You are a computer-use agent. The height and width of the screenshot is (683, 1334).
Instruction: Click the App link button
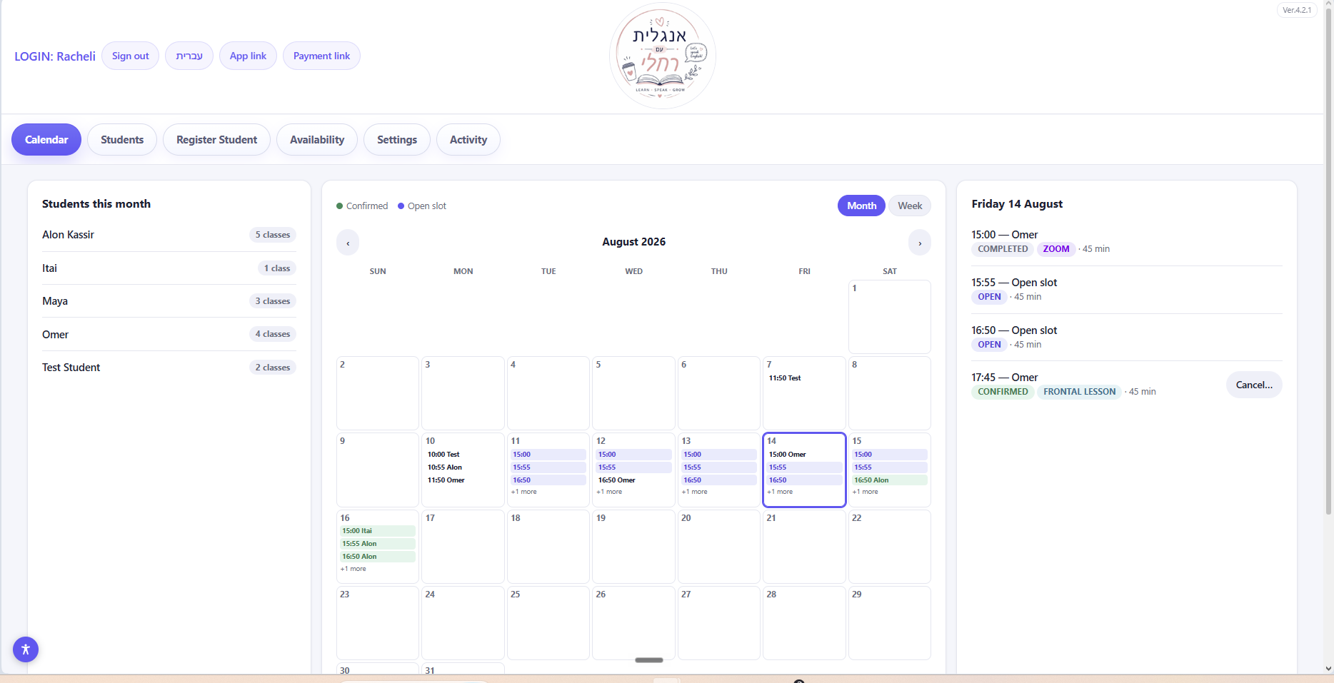click(248, 56)
